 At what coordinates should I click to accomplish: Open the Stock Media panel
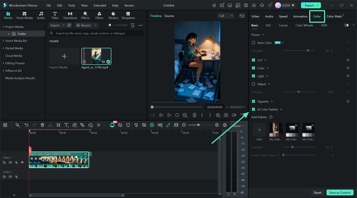tap(24, 16)
